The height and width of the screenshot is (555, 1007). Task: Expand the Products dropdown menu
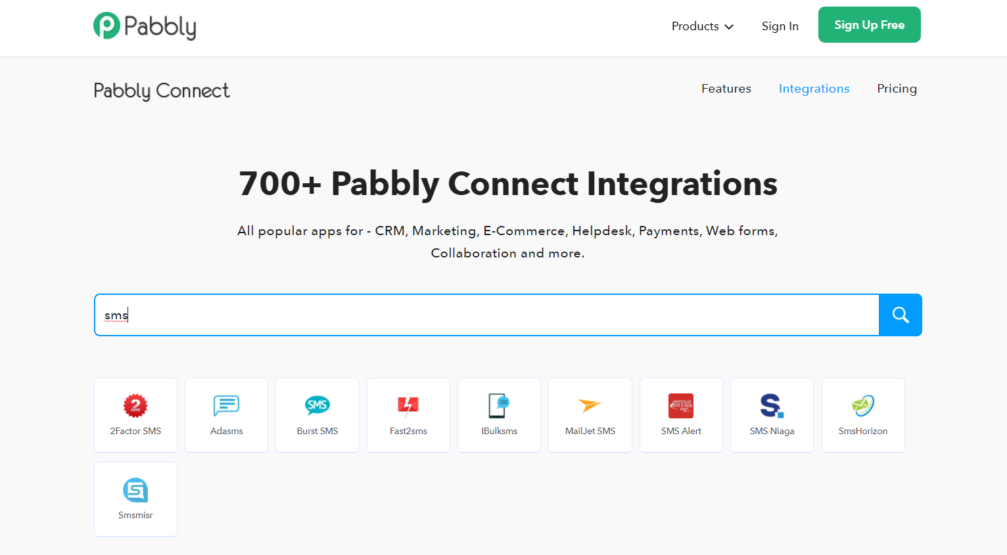click(703, 26)
